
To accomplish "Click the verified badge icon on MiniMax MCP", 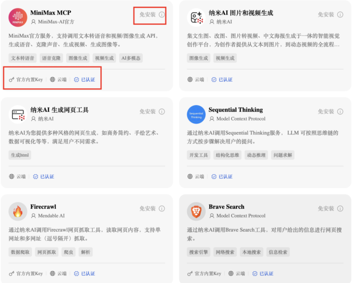I will (x=76, y=80).
